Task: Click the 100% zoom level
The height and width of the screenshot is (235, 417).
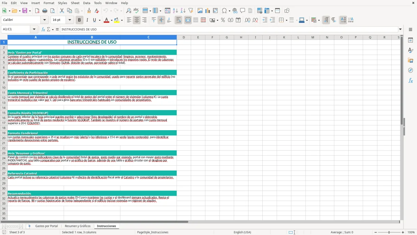Action: [x=411, y=232]
